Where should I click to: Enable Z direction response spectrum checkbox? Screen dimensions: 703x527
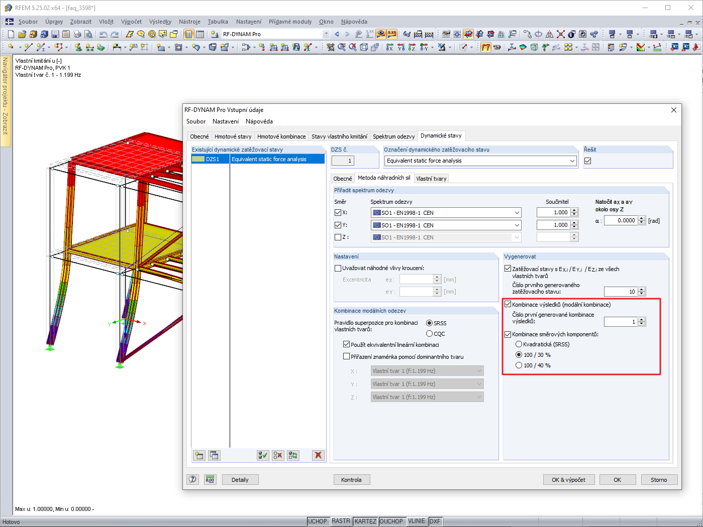[338, 237]
